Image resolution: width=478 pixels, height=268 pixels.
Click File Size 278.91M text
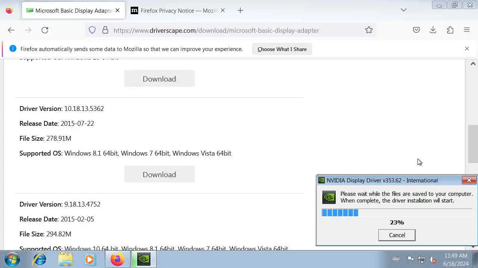tap(45, 138)
